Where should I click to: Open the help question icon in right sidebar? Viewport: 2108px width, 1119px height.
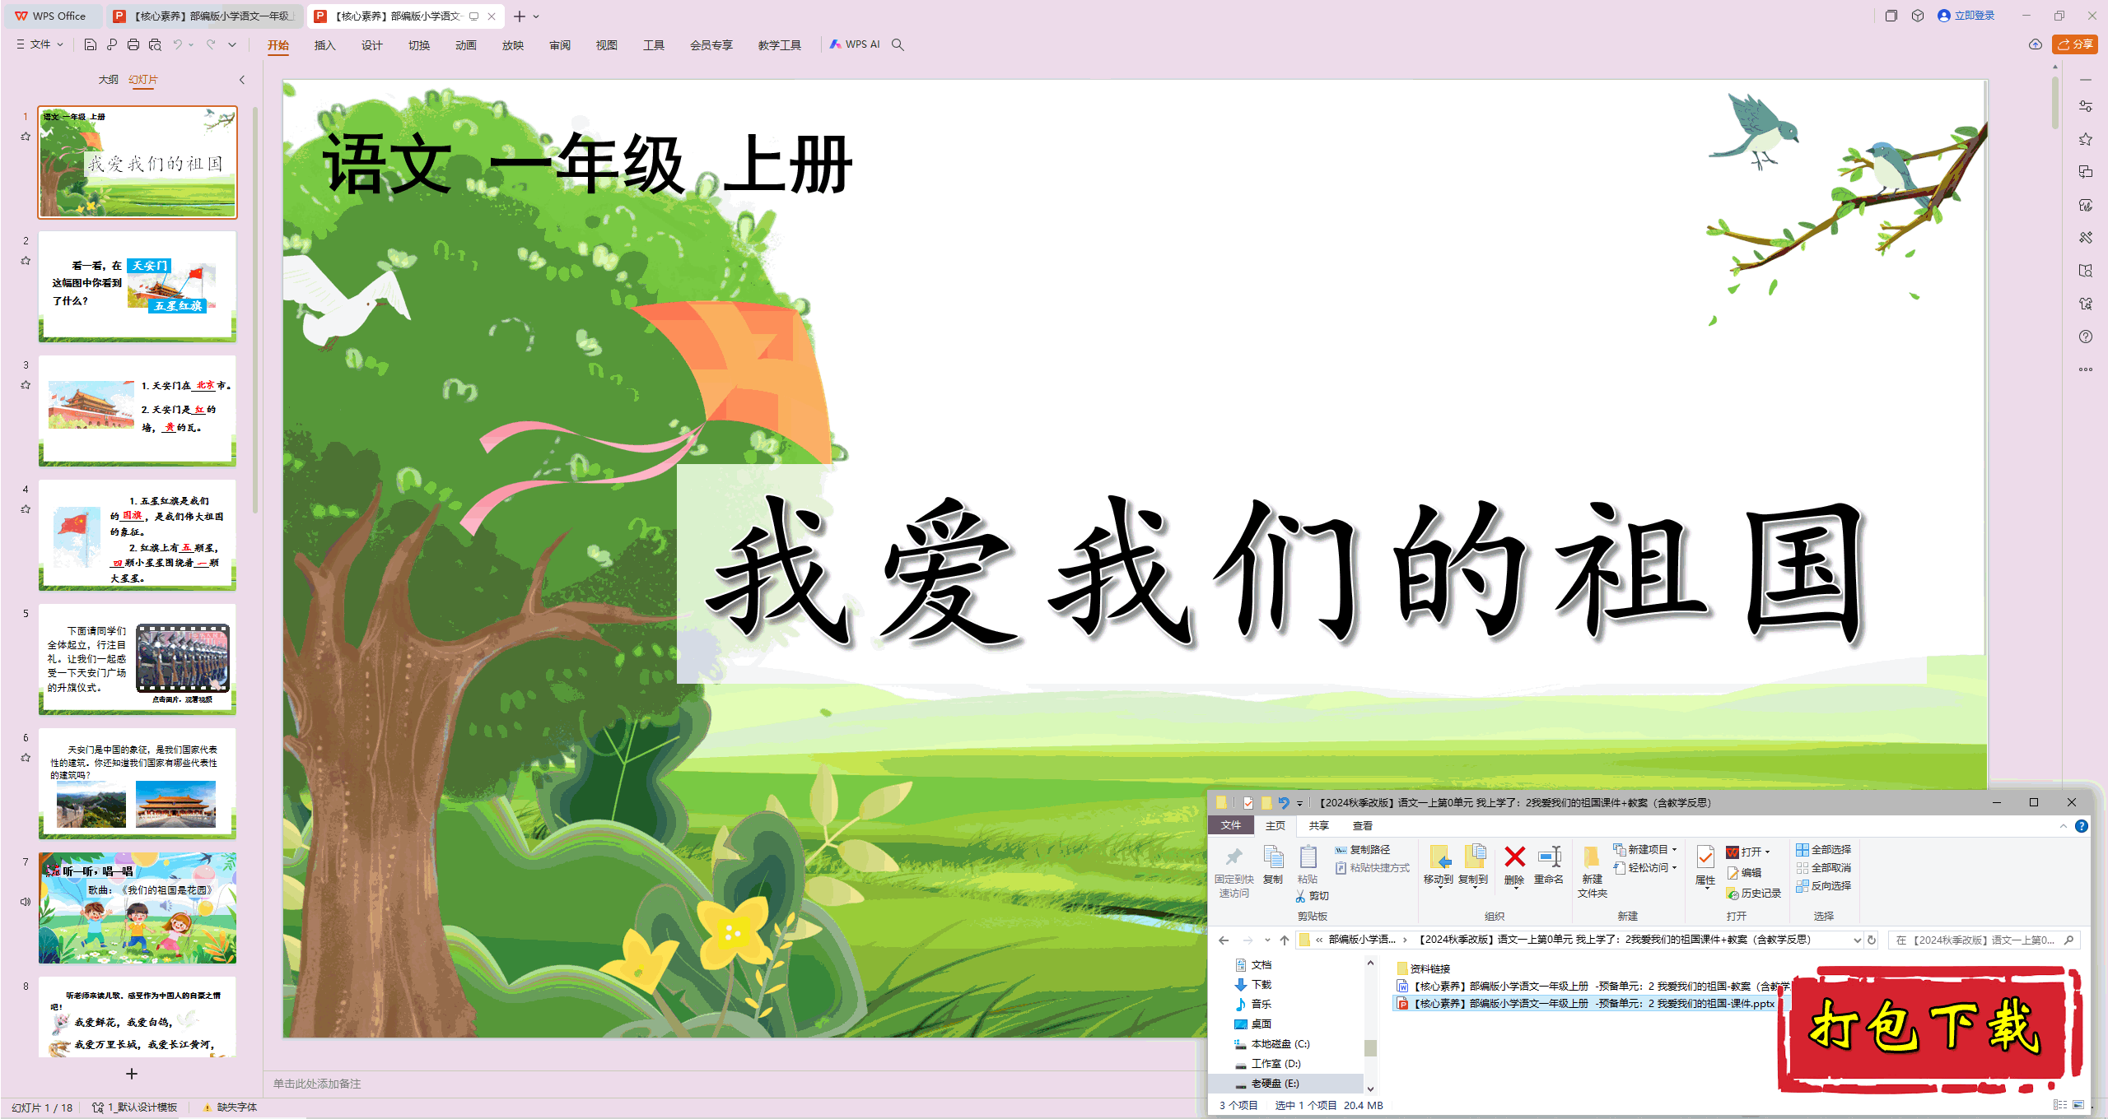click(2085, 337)
